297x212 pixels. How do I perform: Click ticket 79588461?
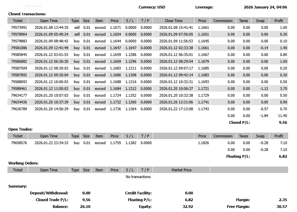pyautogui.click(x=19, y=89)
